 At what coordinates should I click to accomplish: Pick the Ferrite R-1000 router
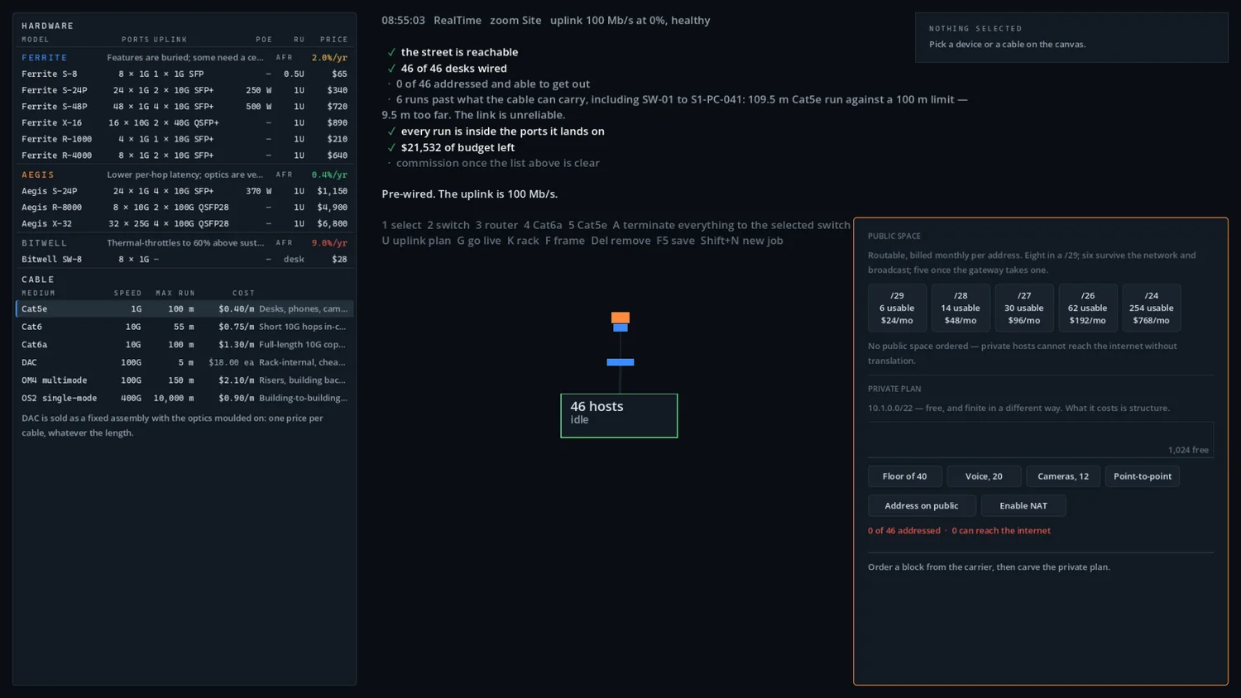tap(184, 139)
